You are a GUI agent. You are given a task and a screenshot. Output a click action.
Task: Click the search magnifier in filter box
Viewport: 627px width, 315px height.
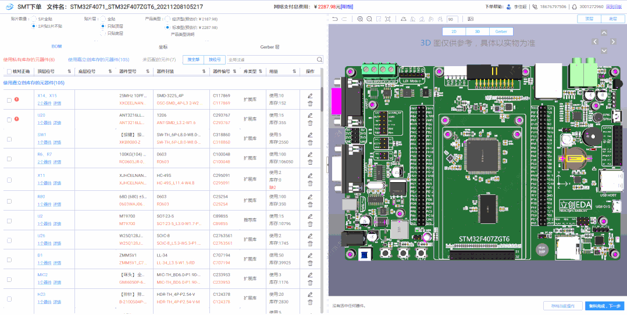pyautogui.click(x=319, y=59)
